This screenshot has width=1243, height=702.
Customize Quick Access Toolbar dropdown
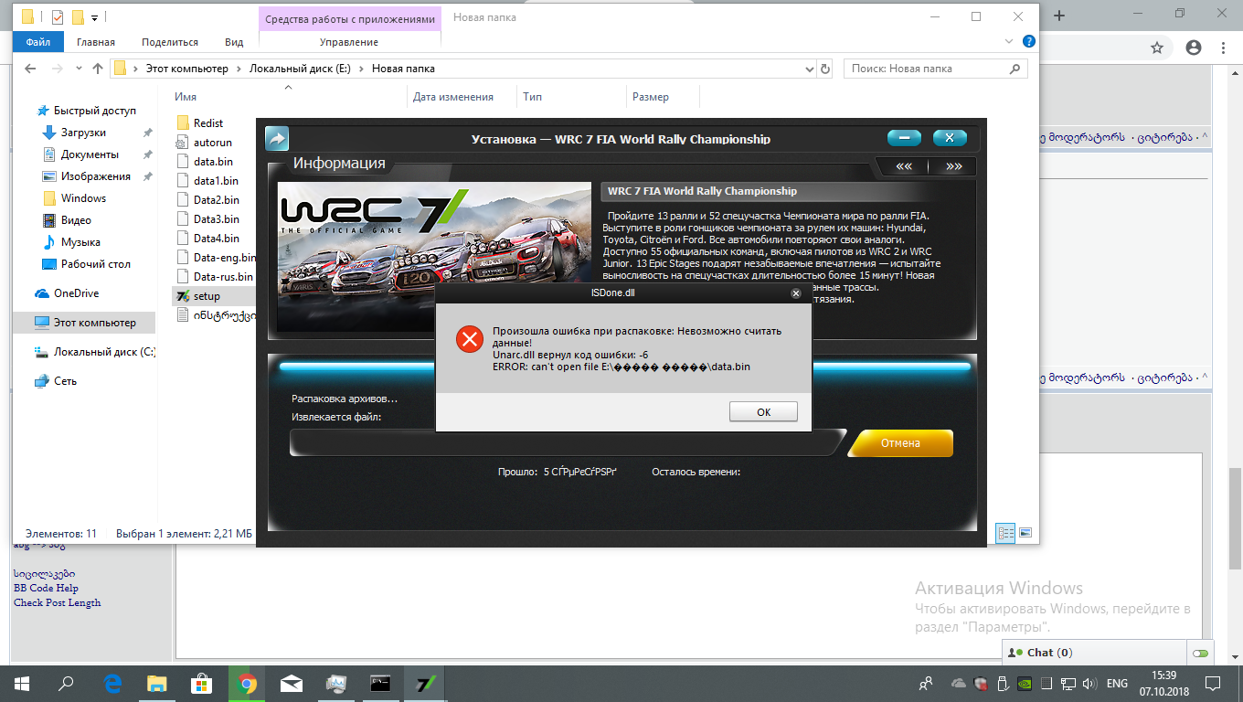pyautogui.click(x=94, y=17)
